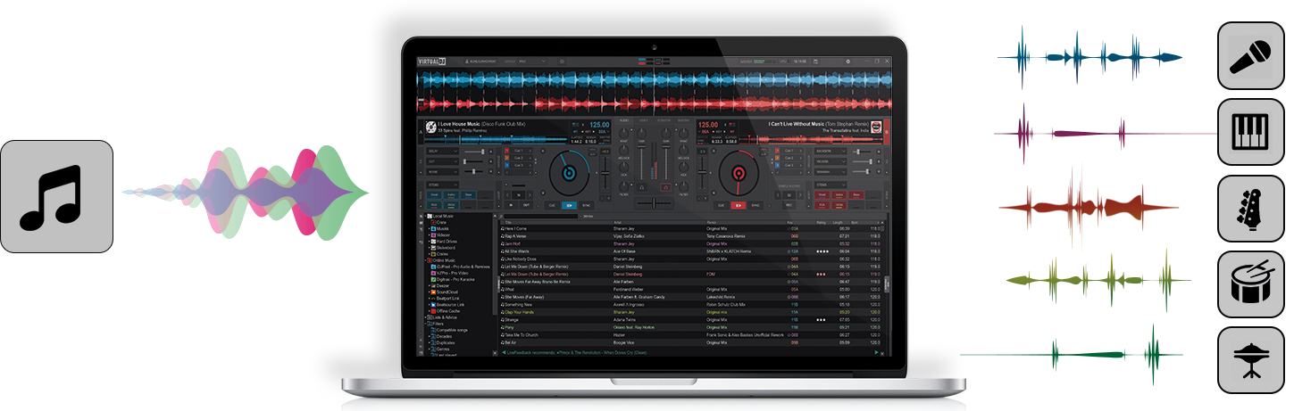Click the left deck headphone cue icon
The image size is (1294, 411).
[641, 187]
